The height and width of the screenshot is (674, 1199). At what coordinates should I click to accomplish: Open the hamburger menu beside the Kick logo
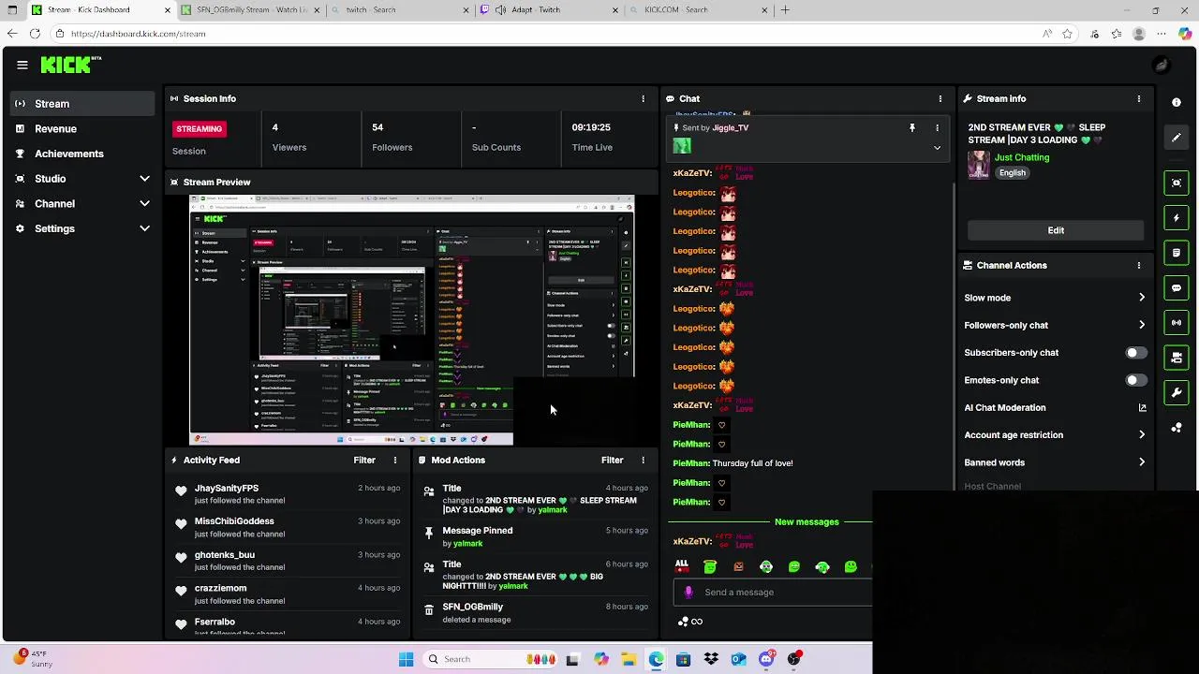(x=22, y=65)
